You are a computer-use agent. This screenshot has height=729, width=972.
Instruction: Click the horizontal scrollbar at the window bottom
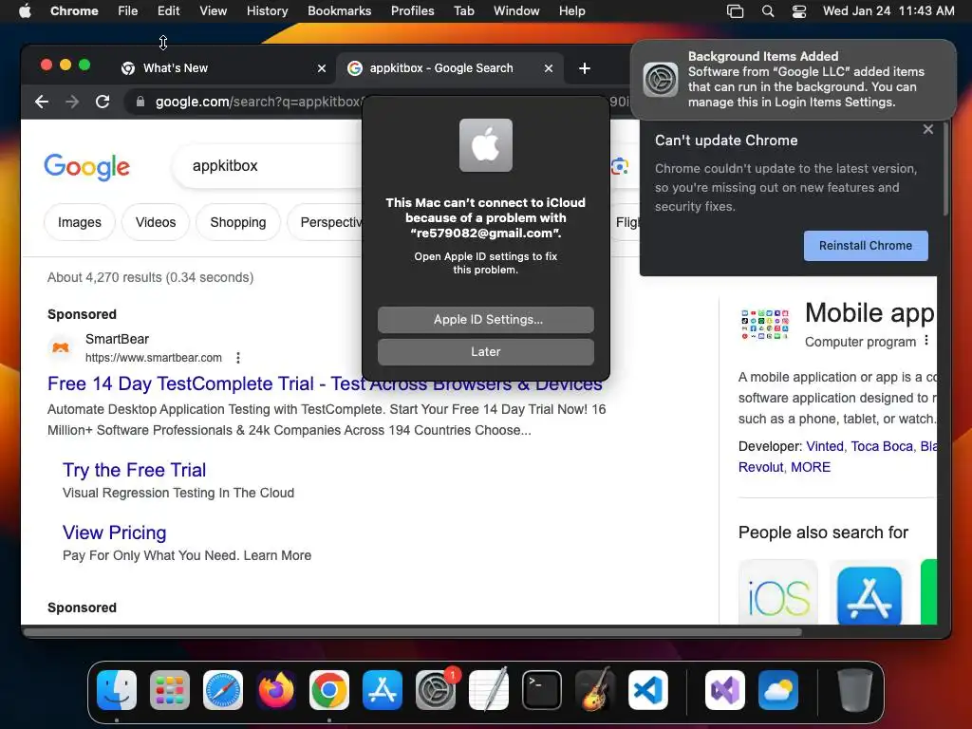(x=412, y=632)
